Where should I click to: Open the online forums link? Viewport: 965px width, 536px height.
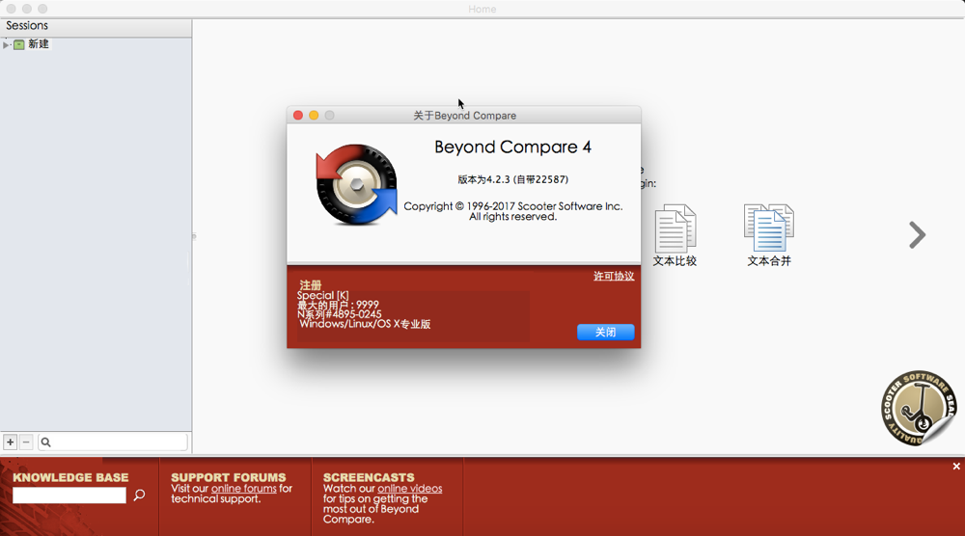[x=244, y=489]
